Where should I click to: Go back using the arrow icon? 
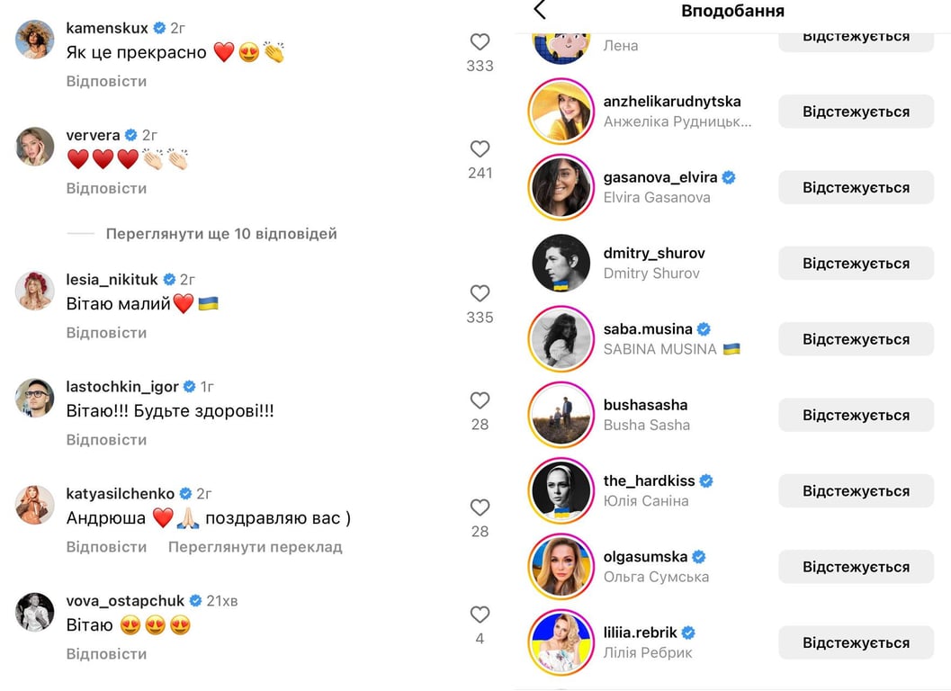click(x=540, y=11)
